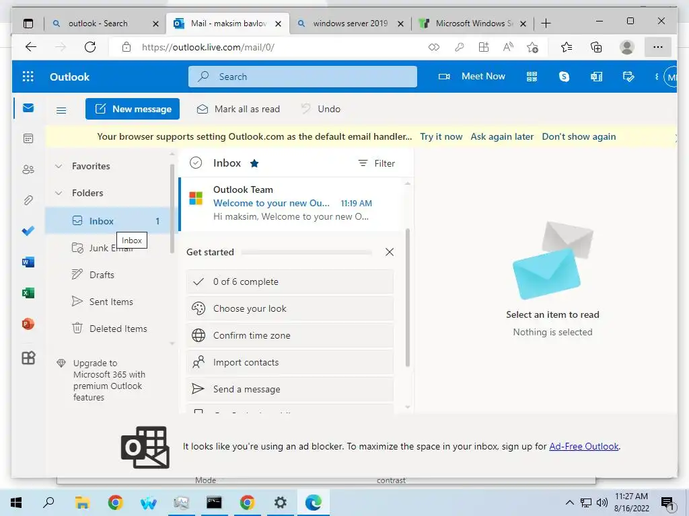Click Choose your look task
This screenshot has height=516, width=689.
pyautogui.click(x=289, y=308)
